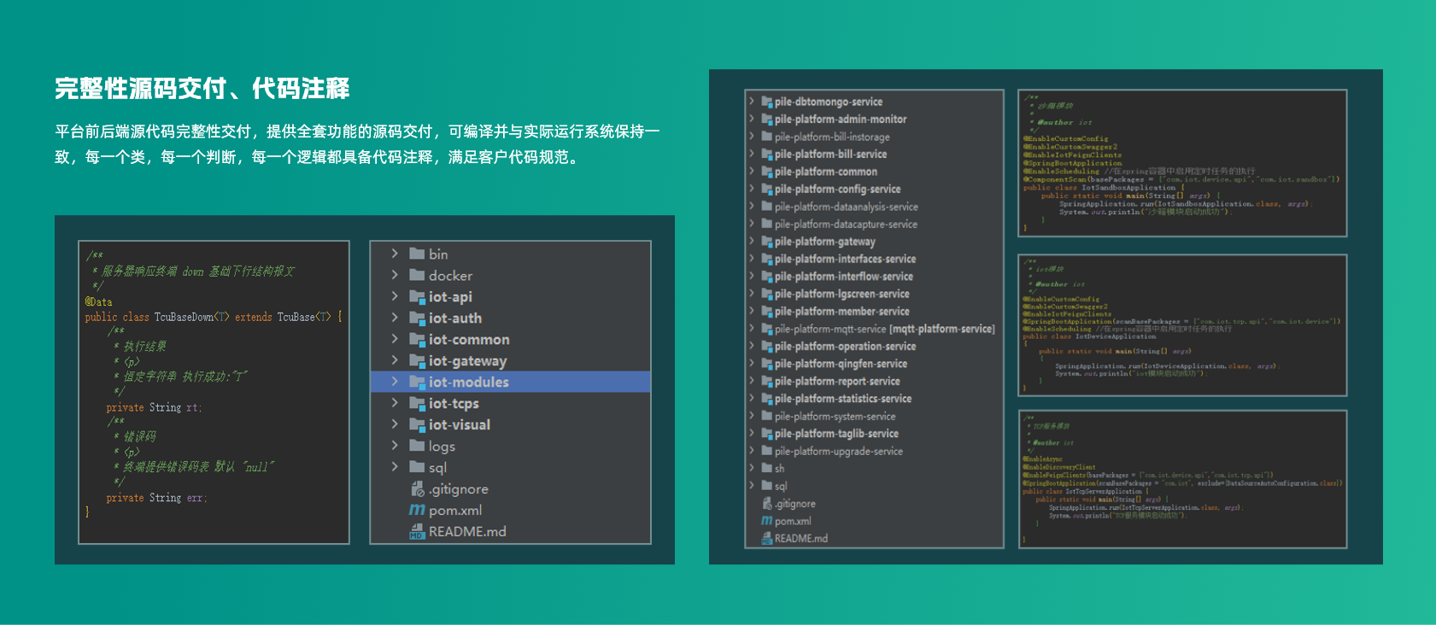The height and width of the screenshot is (625, 1436).
Task: Click the Maven pom.xml icon in pile-platform tree
Action: 766,521
